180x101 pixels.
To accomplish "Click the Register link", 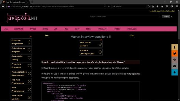I will (x=157, y=11).
